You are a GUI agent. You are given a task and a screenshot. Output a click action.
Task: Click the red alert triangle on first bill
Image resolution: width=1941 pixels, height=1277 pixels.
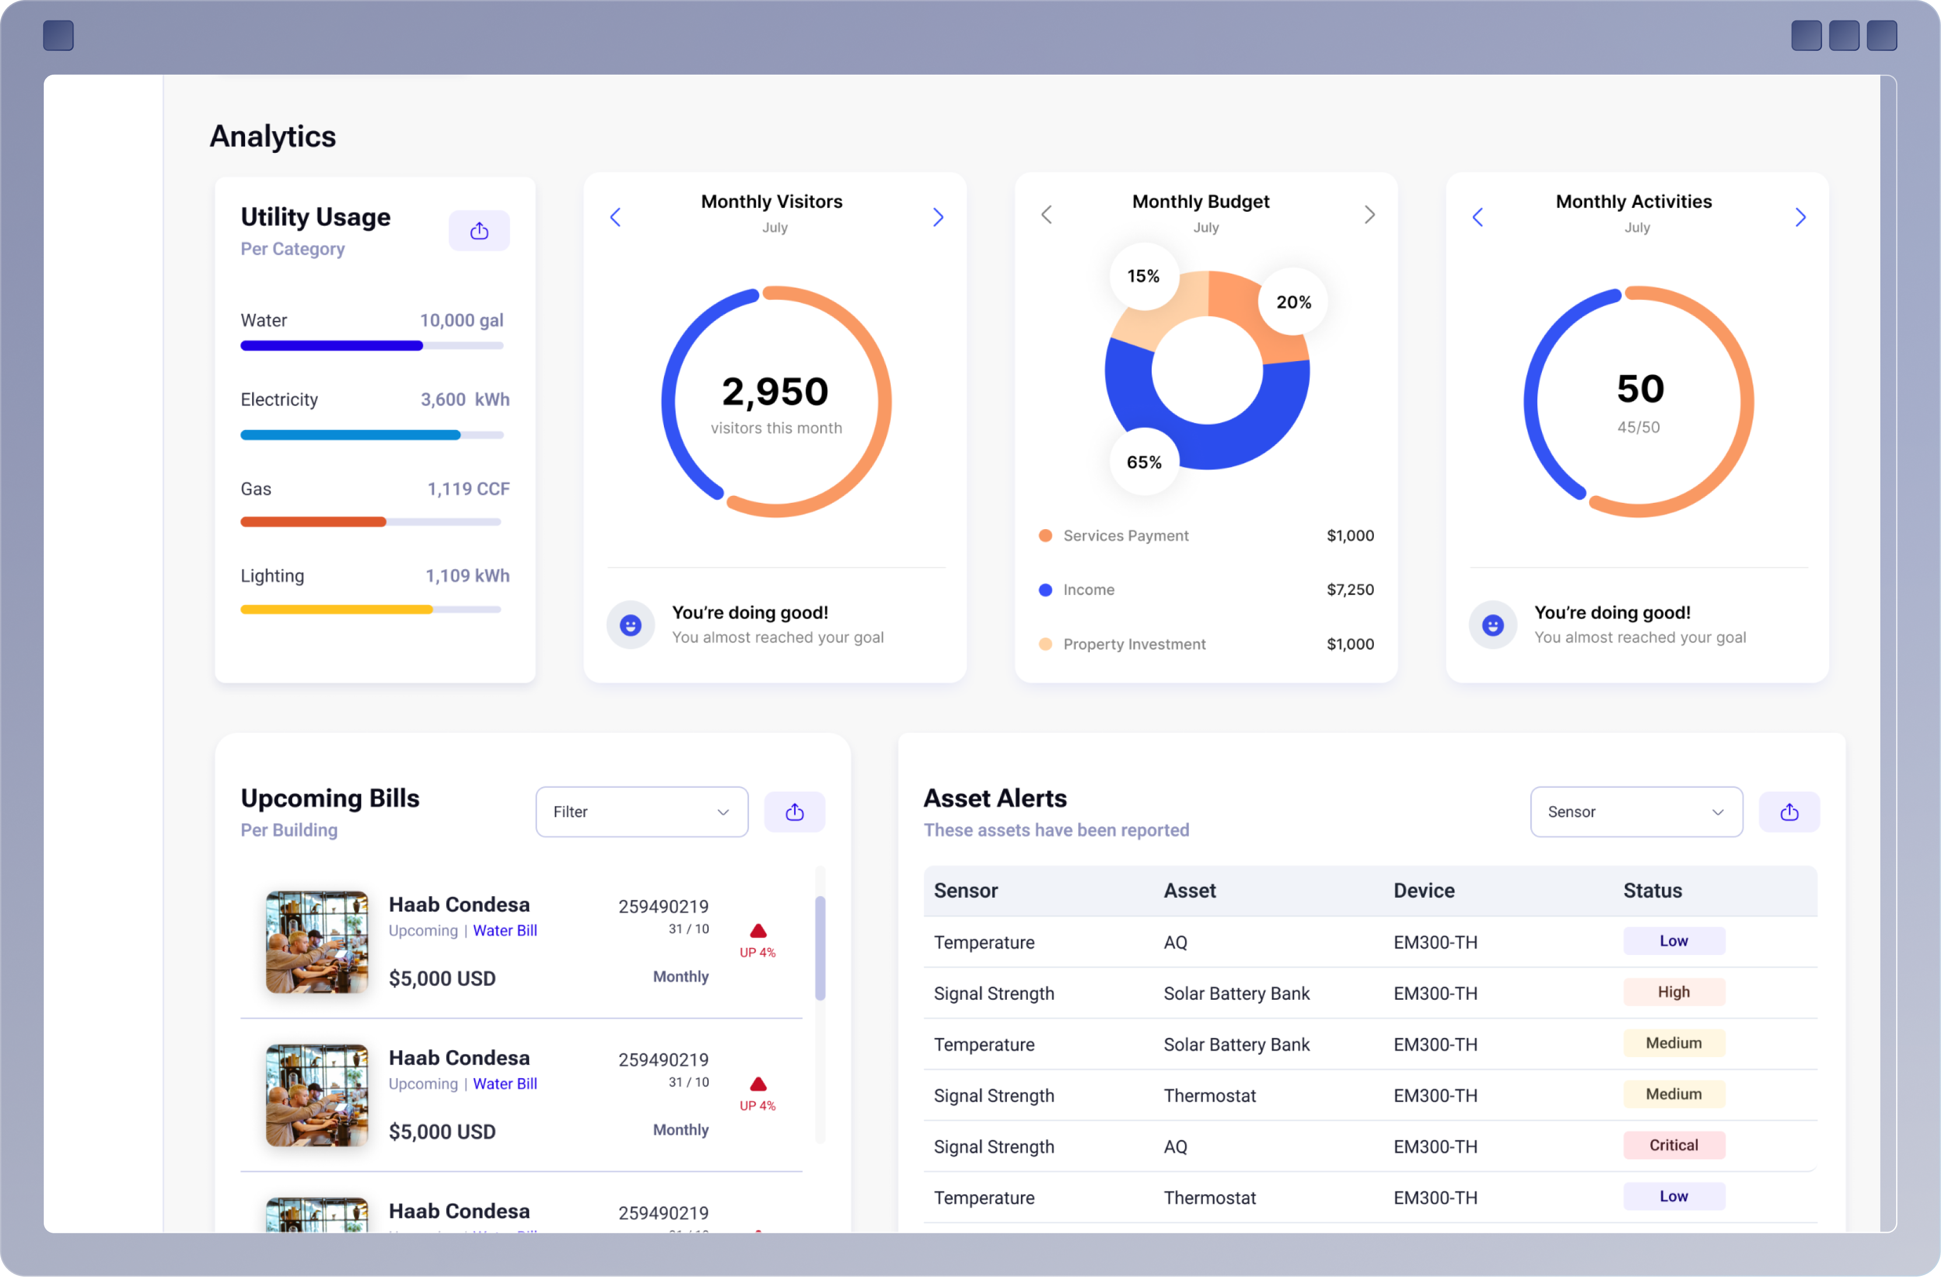coord(758,930)
